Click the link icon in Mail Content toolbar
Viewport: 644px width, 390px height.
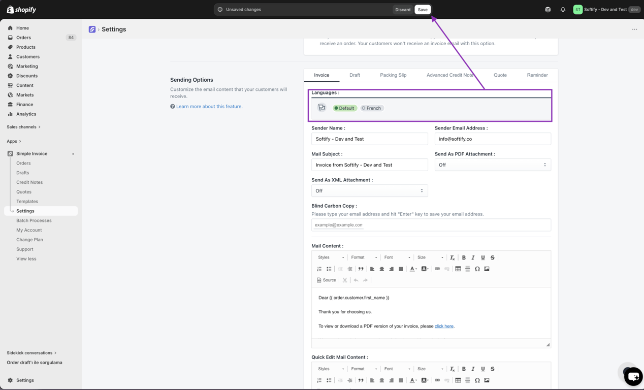click(x=437, y=269)
